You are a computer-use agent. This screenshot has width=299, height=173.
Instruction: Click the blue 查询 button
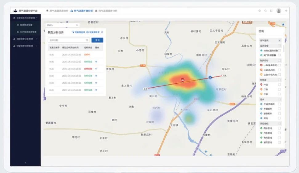pos(97,40)
